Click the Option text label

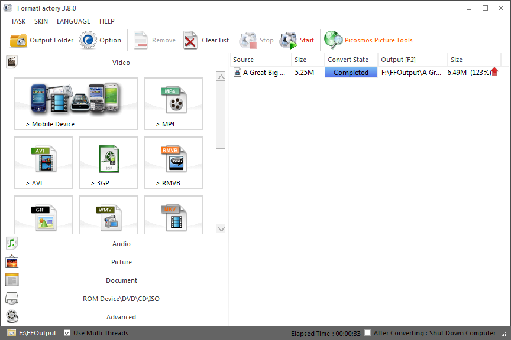(110, 40)
